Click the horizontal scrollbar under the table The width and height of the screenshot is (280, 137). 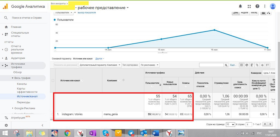150,120
